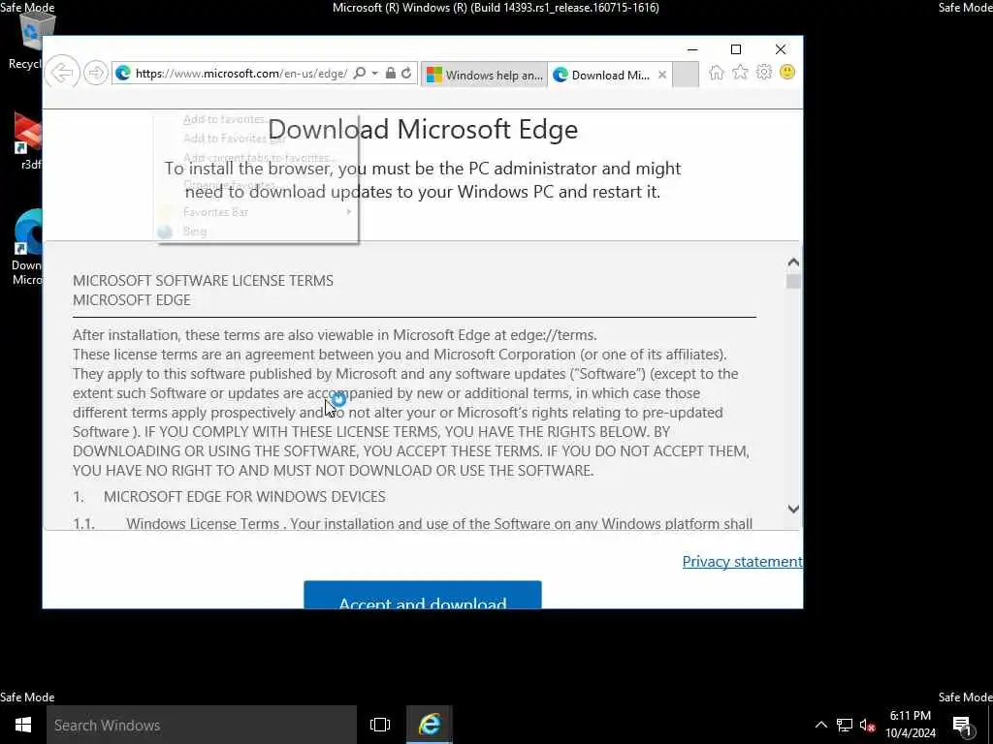Click MICROSOFT SOFTWARE LICENSE TERMS text
Screen dimensions: 993x744
203,280
